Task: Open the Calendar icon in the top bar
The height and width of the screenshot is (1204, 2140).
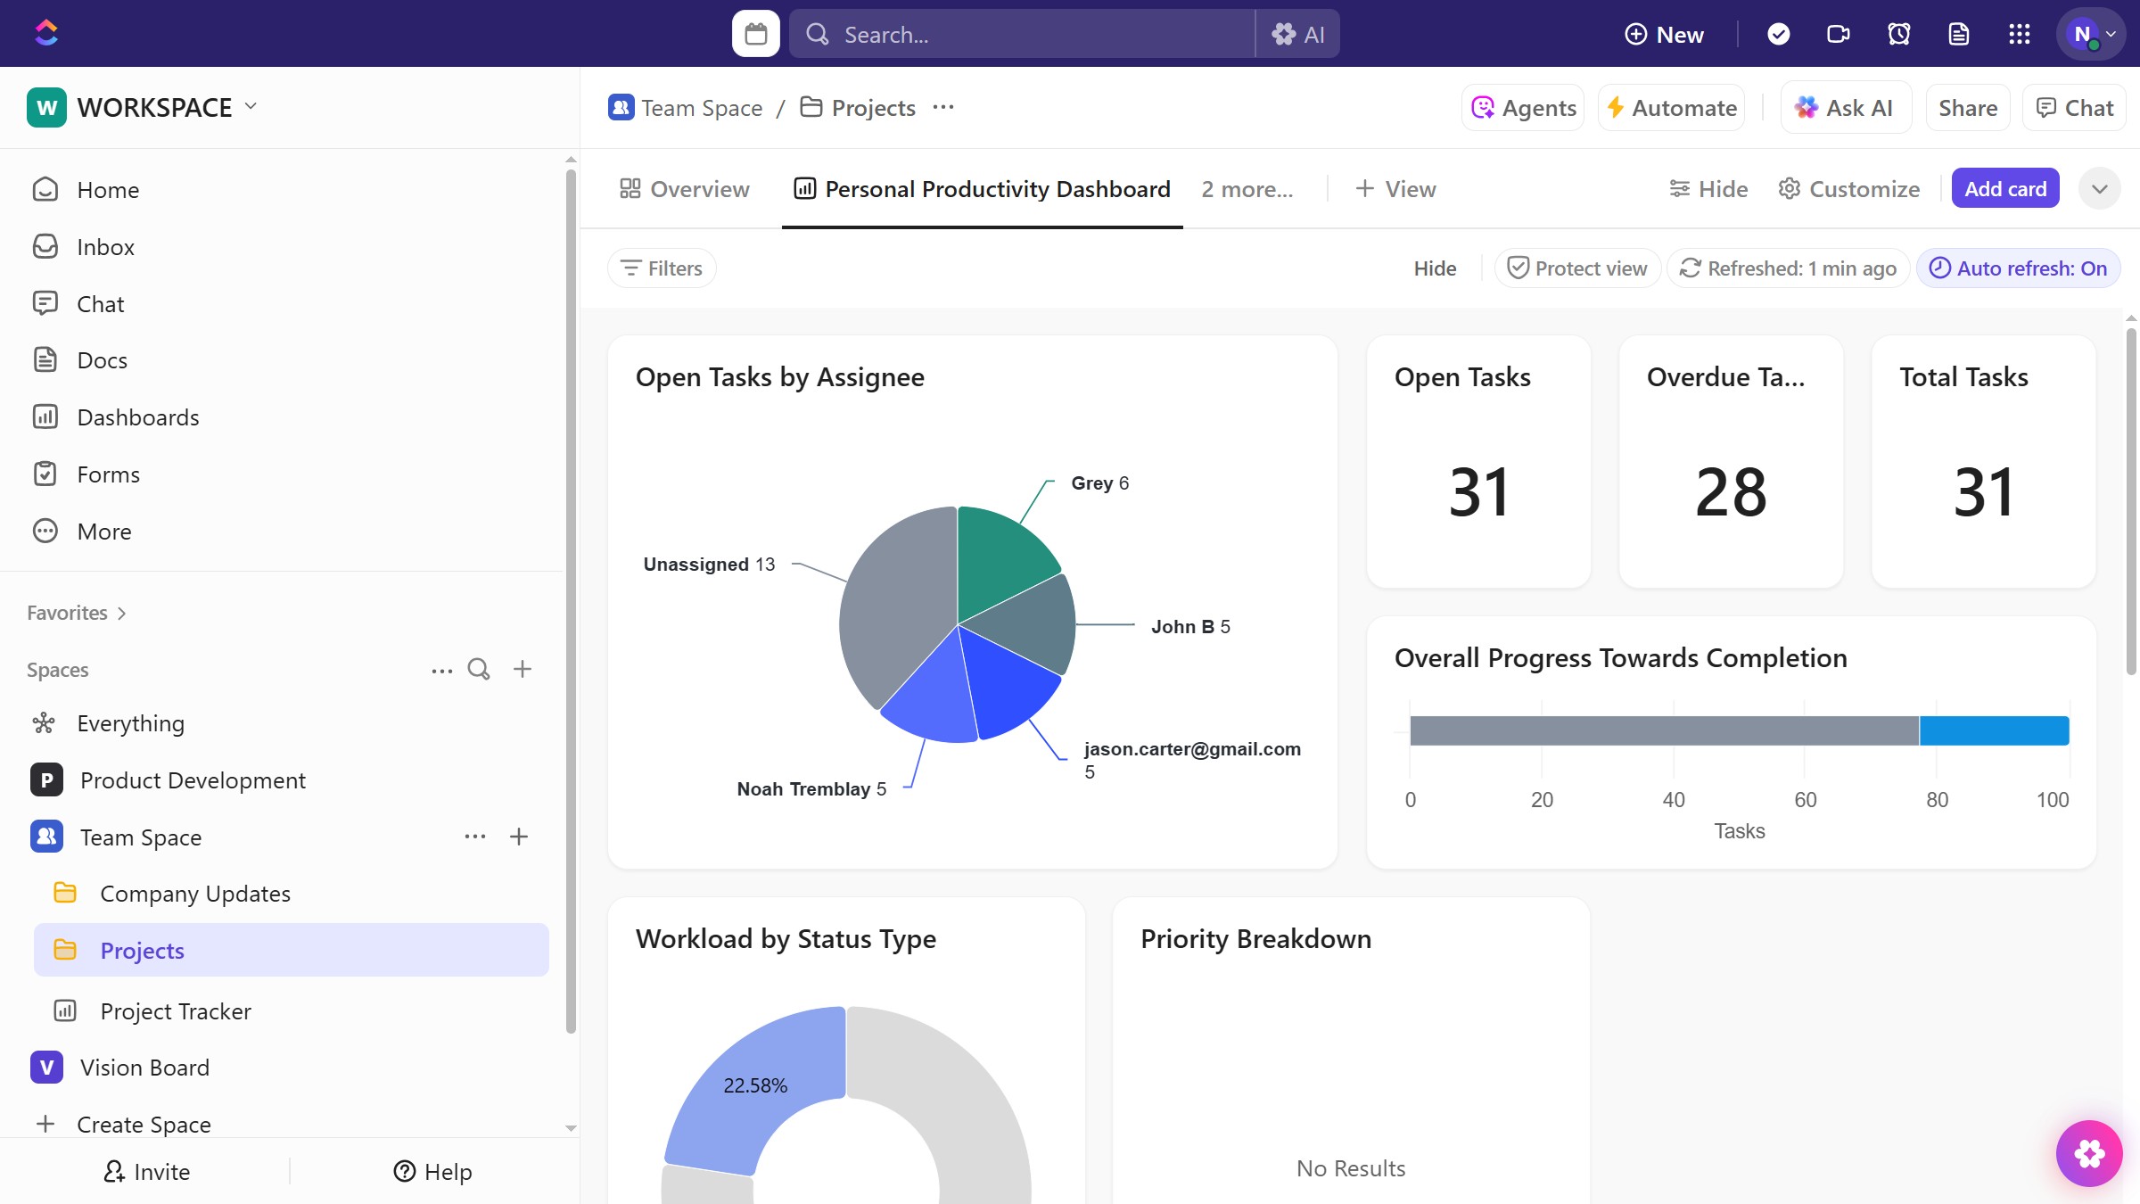Action: (x=755, y=33)
